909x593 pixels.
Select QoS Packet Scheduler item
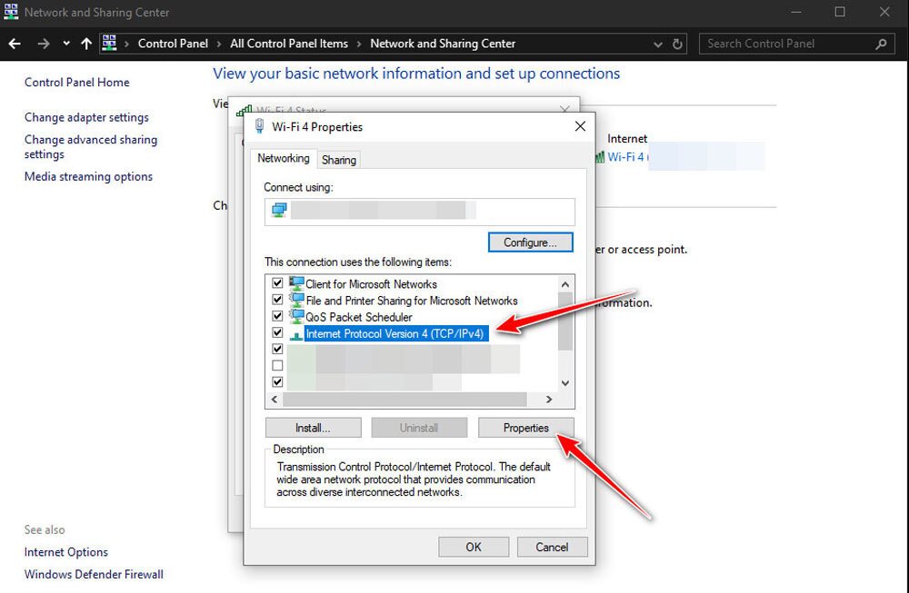coord(359,317)
